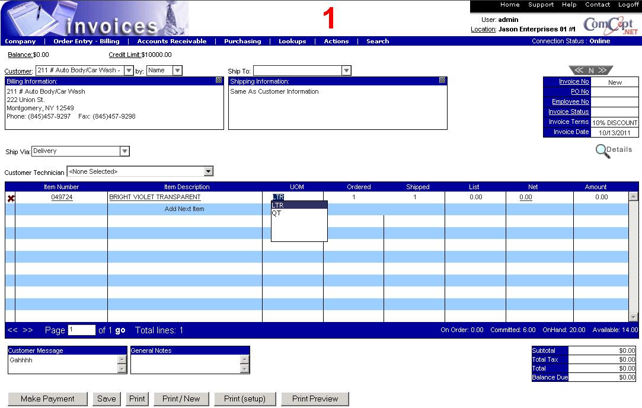Screen dimensions: 642x408
Task: Click the Shipping Information panel corner icon
Action: (442, 81)
